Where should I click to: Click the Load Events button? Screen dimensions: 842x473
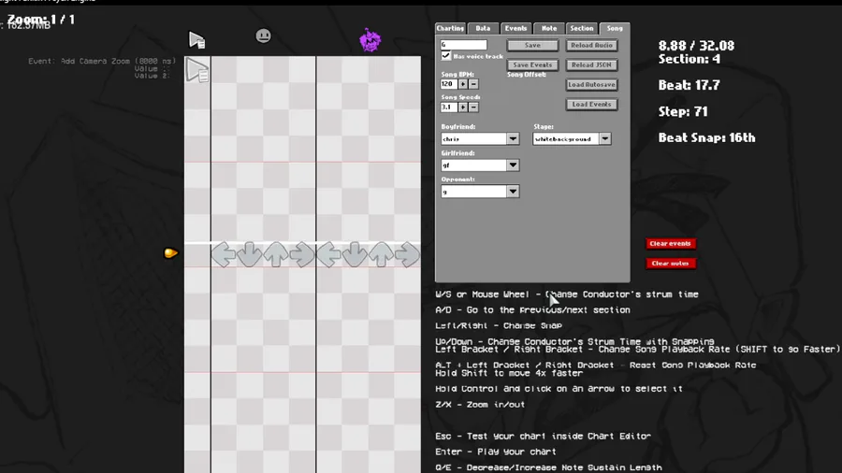[x=592, y=105]
